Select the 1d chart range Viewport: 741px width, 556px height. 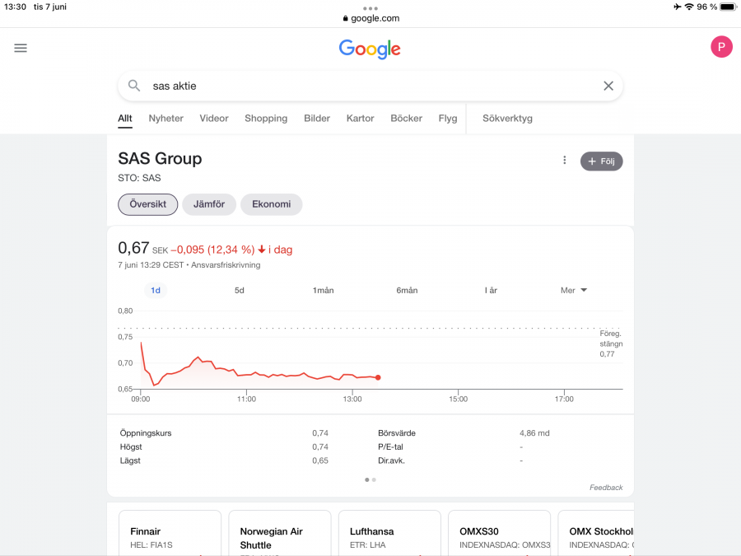tap(156, 290)
